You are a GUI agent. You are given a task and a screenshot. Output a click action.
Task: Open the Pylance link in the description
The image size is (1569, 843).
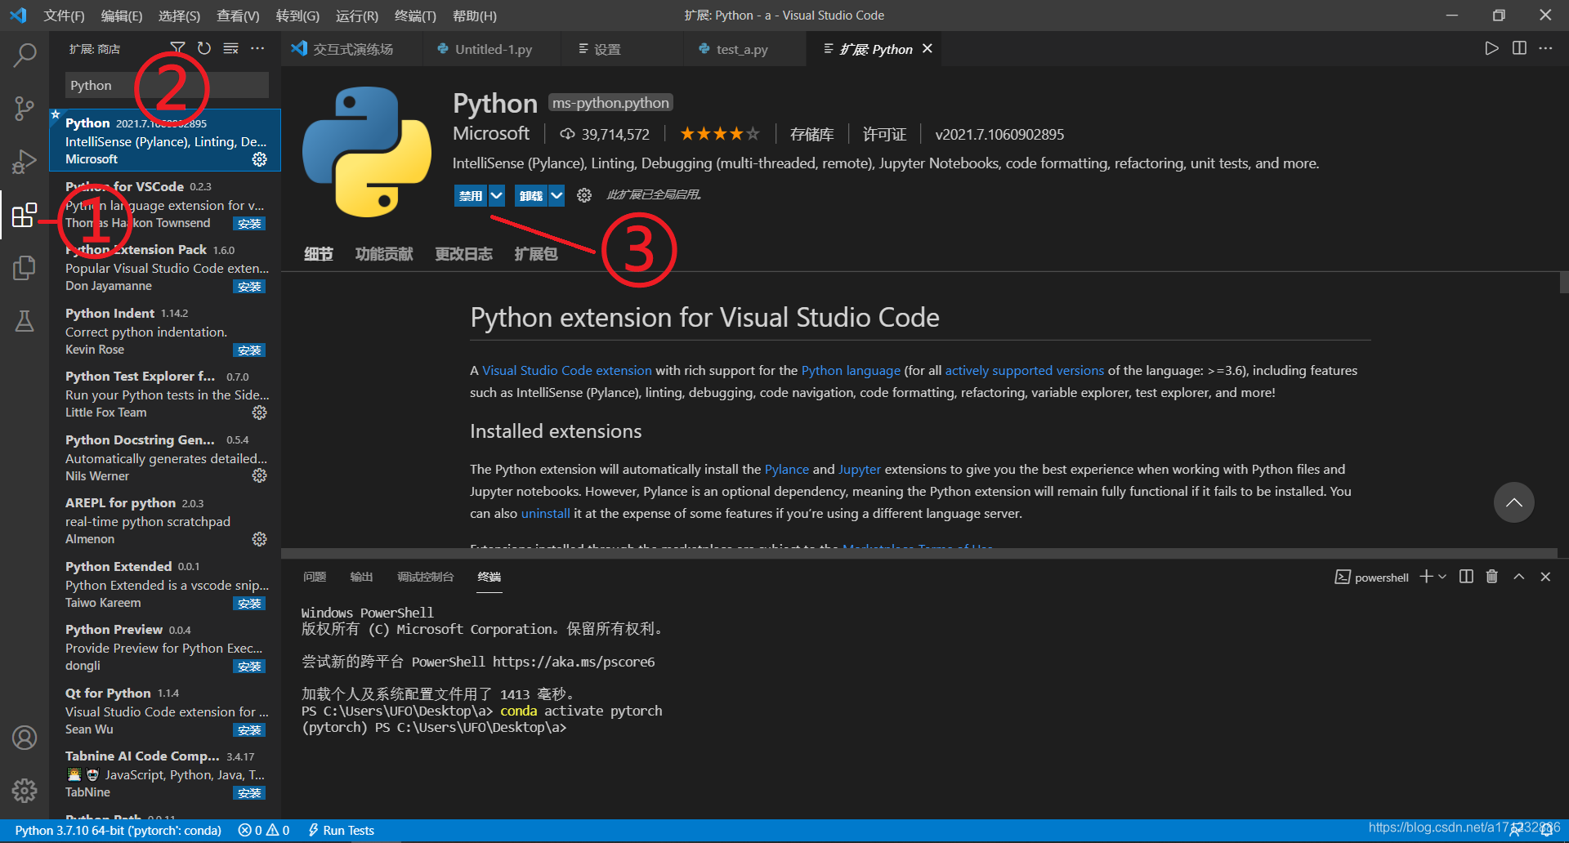[x=786, y=469]
